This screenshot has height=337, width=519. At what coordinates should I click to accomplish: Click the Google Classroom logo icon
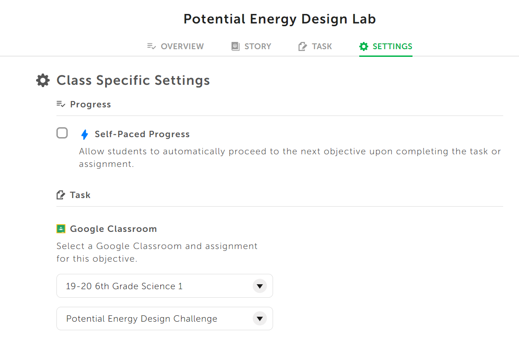[61, 229]
